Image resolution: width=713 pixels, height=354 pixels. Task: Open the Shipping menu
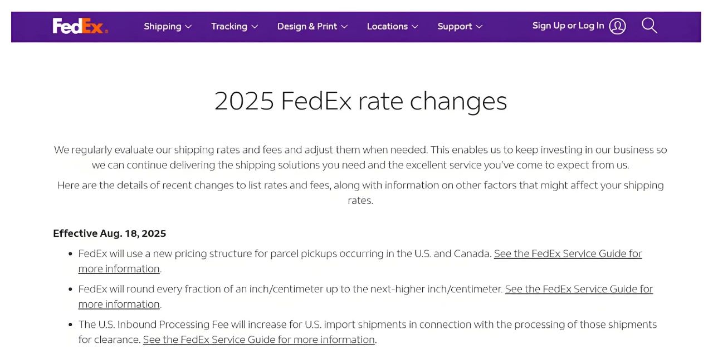(x=162, y=26)
